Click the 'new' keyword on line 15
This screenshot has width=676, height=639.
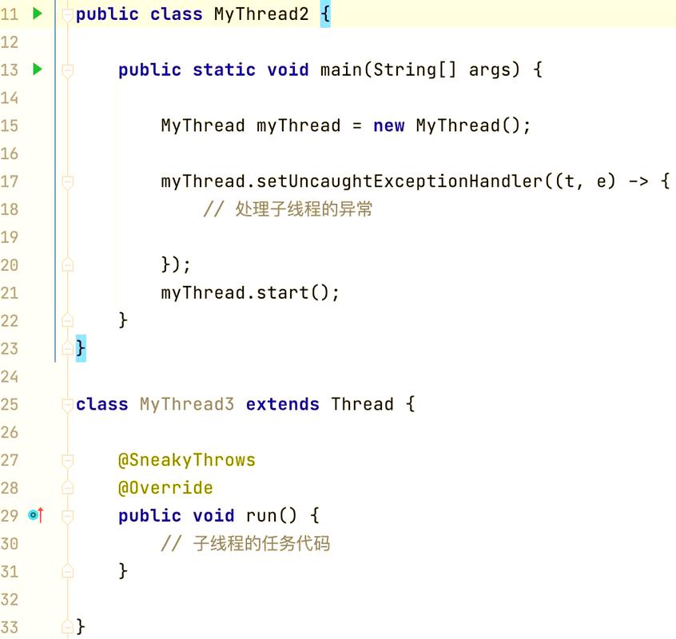tap(389, 126)
